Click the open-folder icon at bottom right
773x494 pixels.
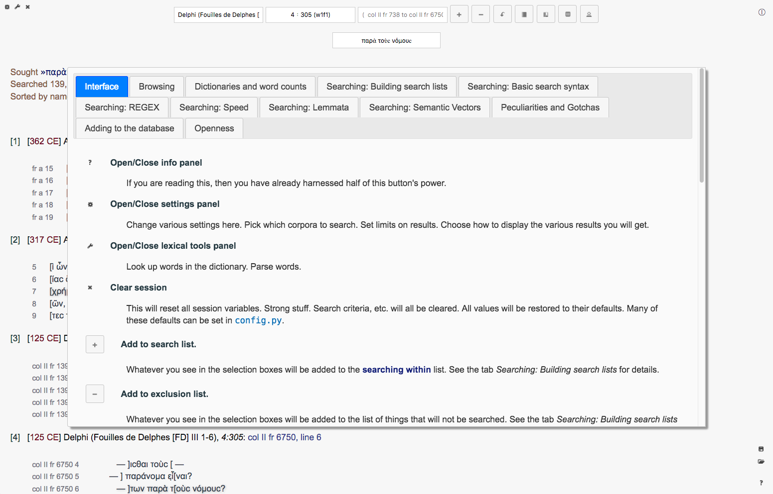(x=761, y=462)
